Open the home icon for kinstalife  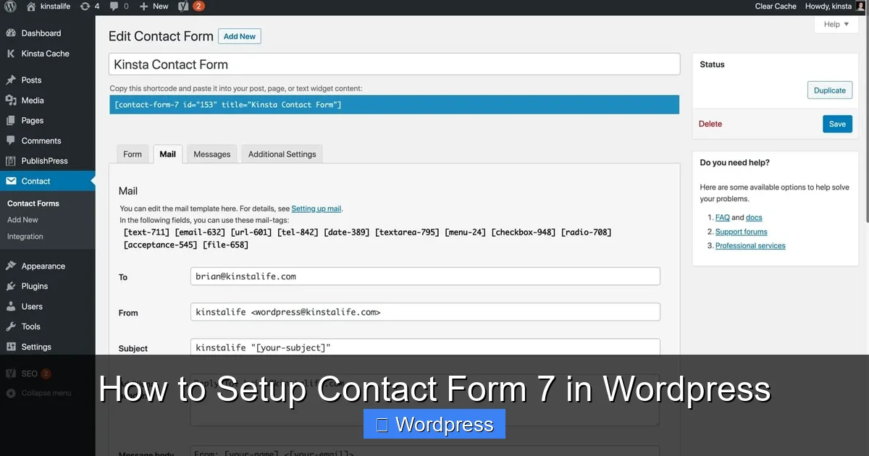click(x=30, y=7)
